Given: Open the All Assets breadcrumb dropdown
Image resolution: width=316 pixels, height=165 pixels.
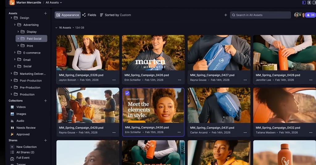Looking at the screenshot, I should click(54, 2).
